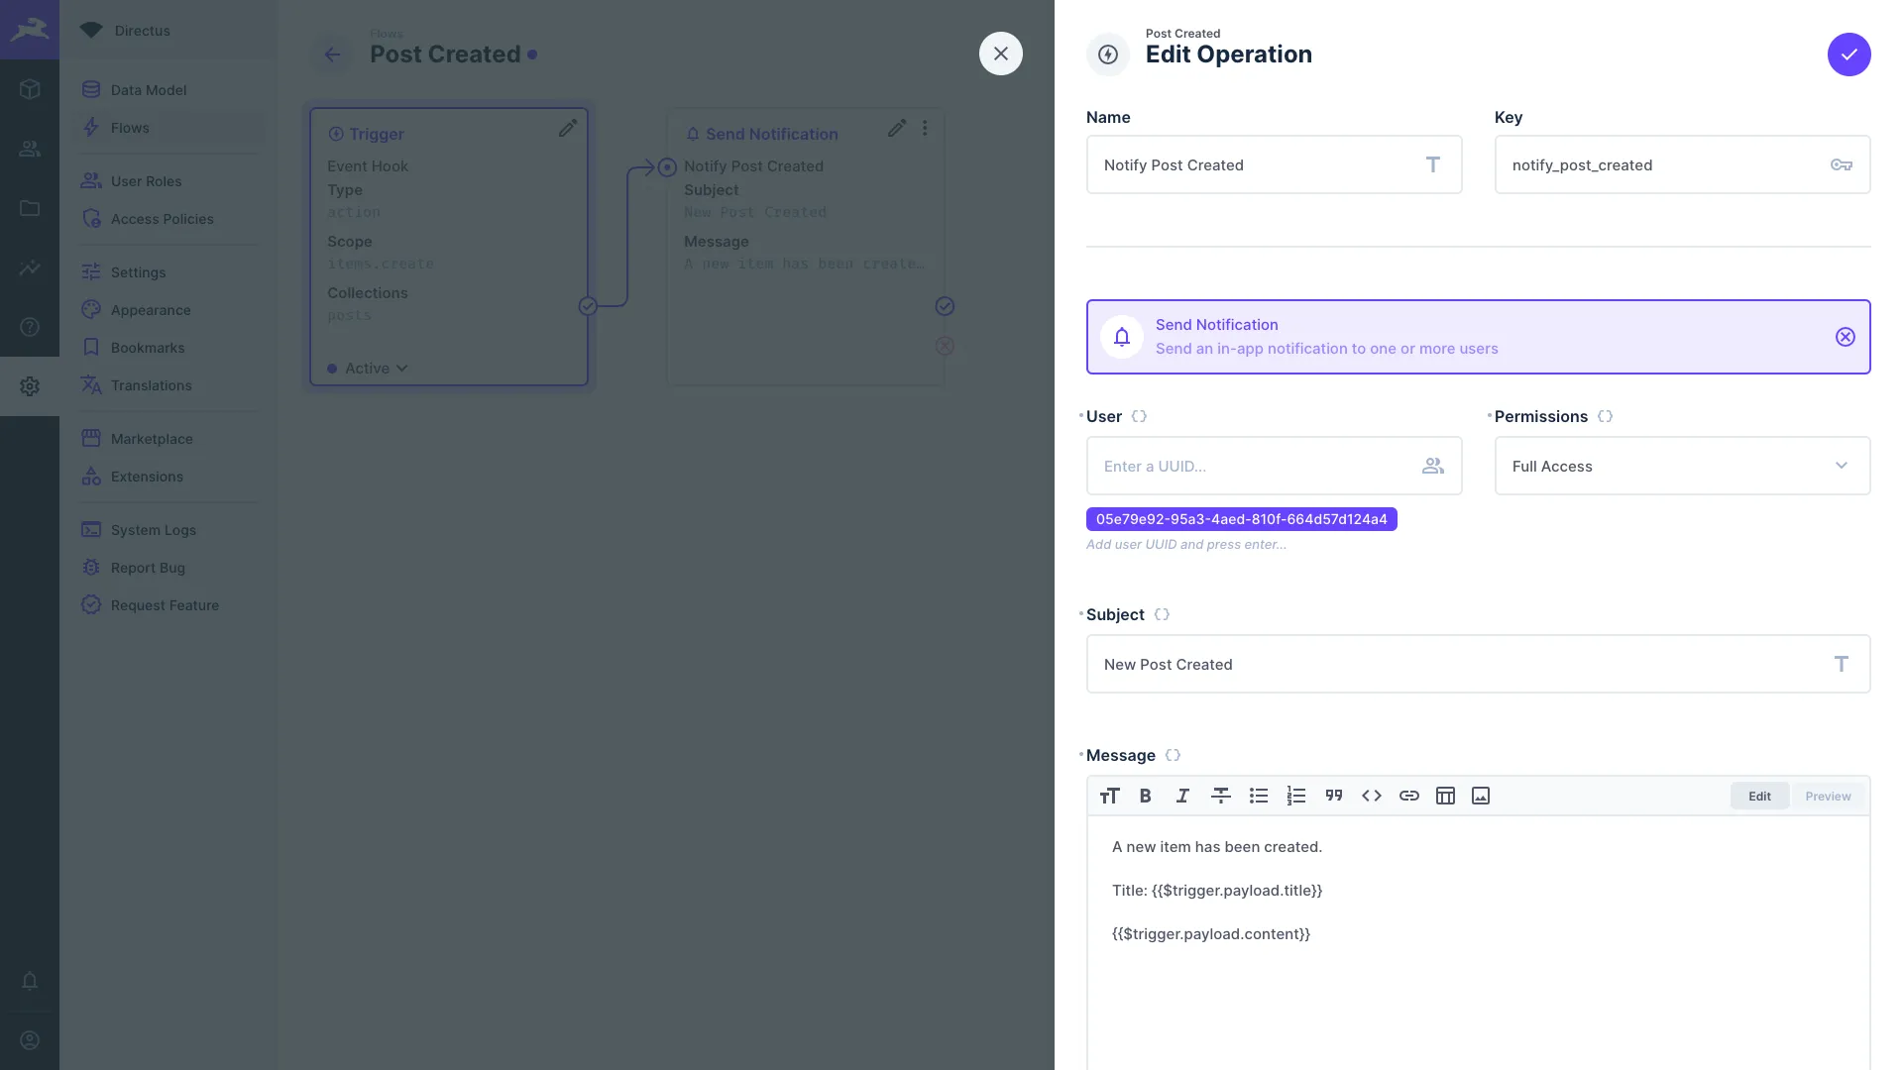
Task: Click the users icon in the User field
Action: (1432, 466)
